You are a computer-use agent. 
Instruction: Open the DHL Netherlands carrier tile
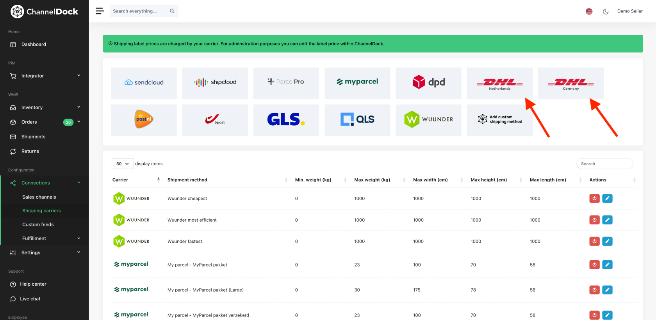point(499,83)
